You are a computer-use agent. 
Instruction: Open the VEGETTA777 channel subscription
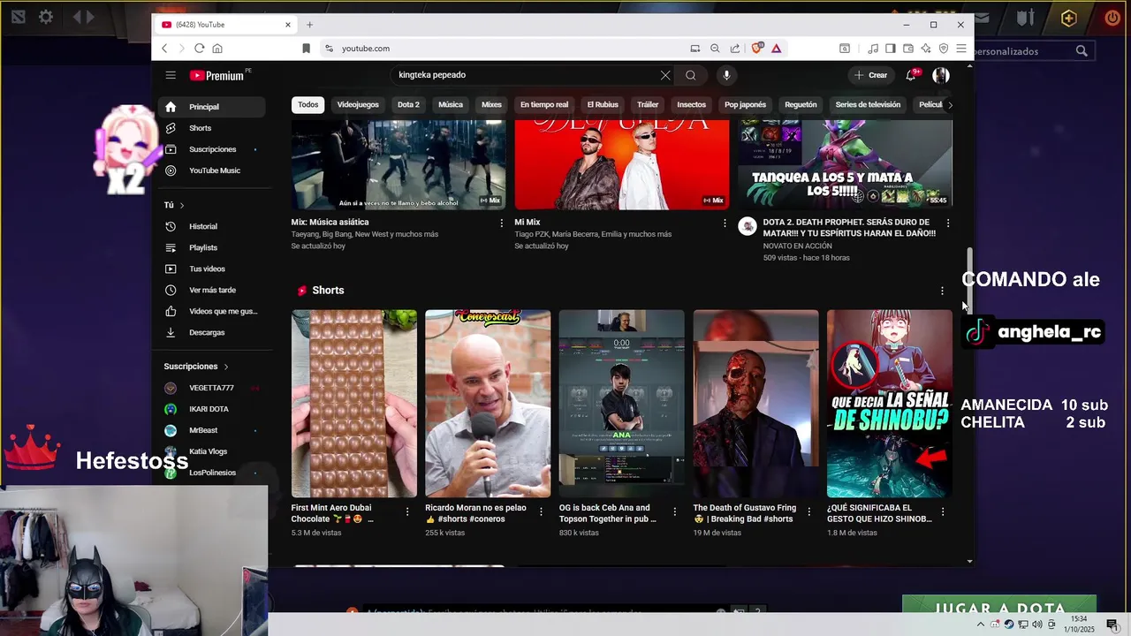pyautogui.click(x=212, y=388)
